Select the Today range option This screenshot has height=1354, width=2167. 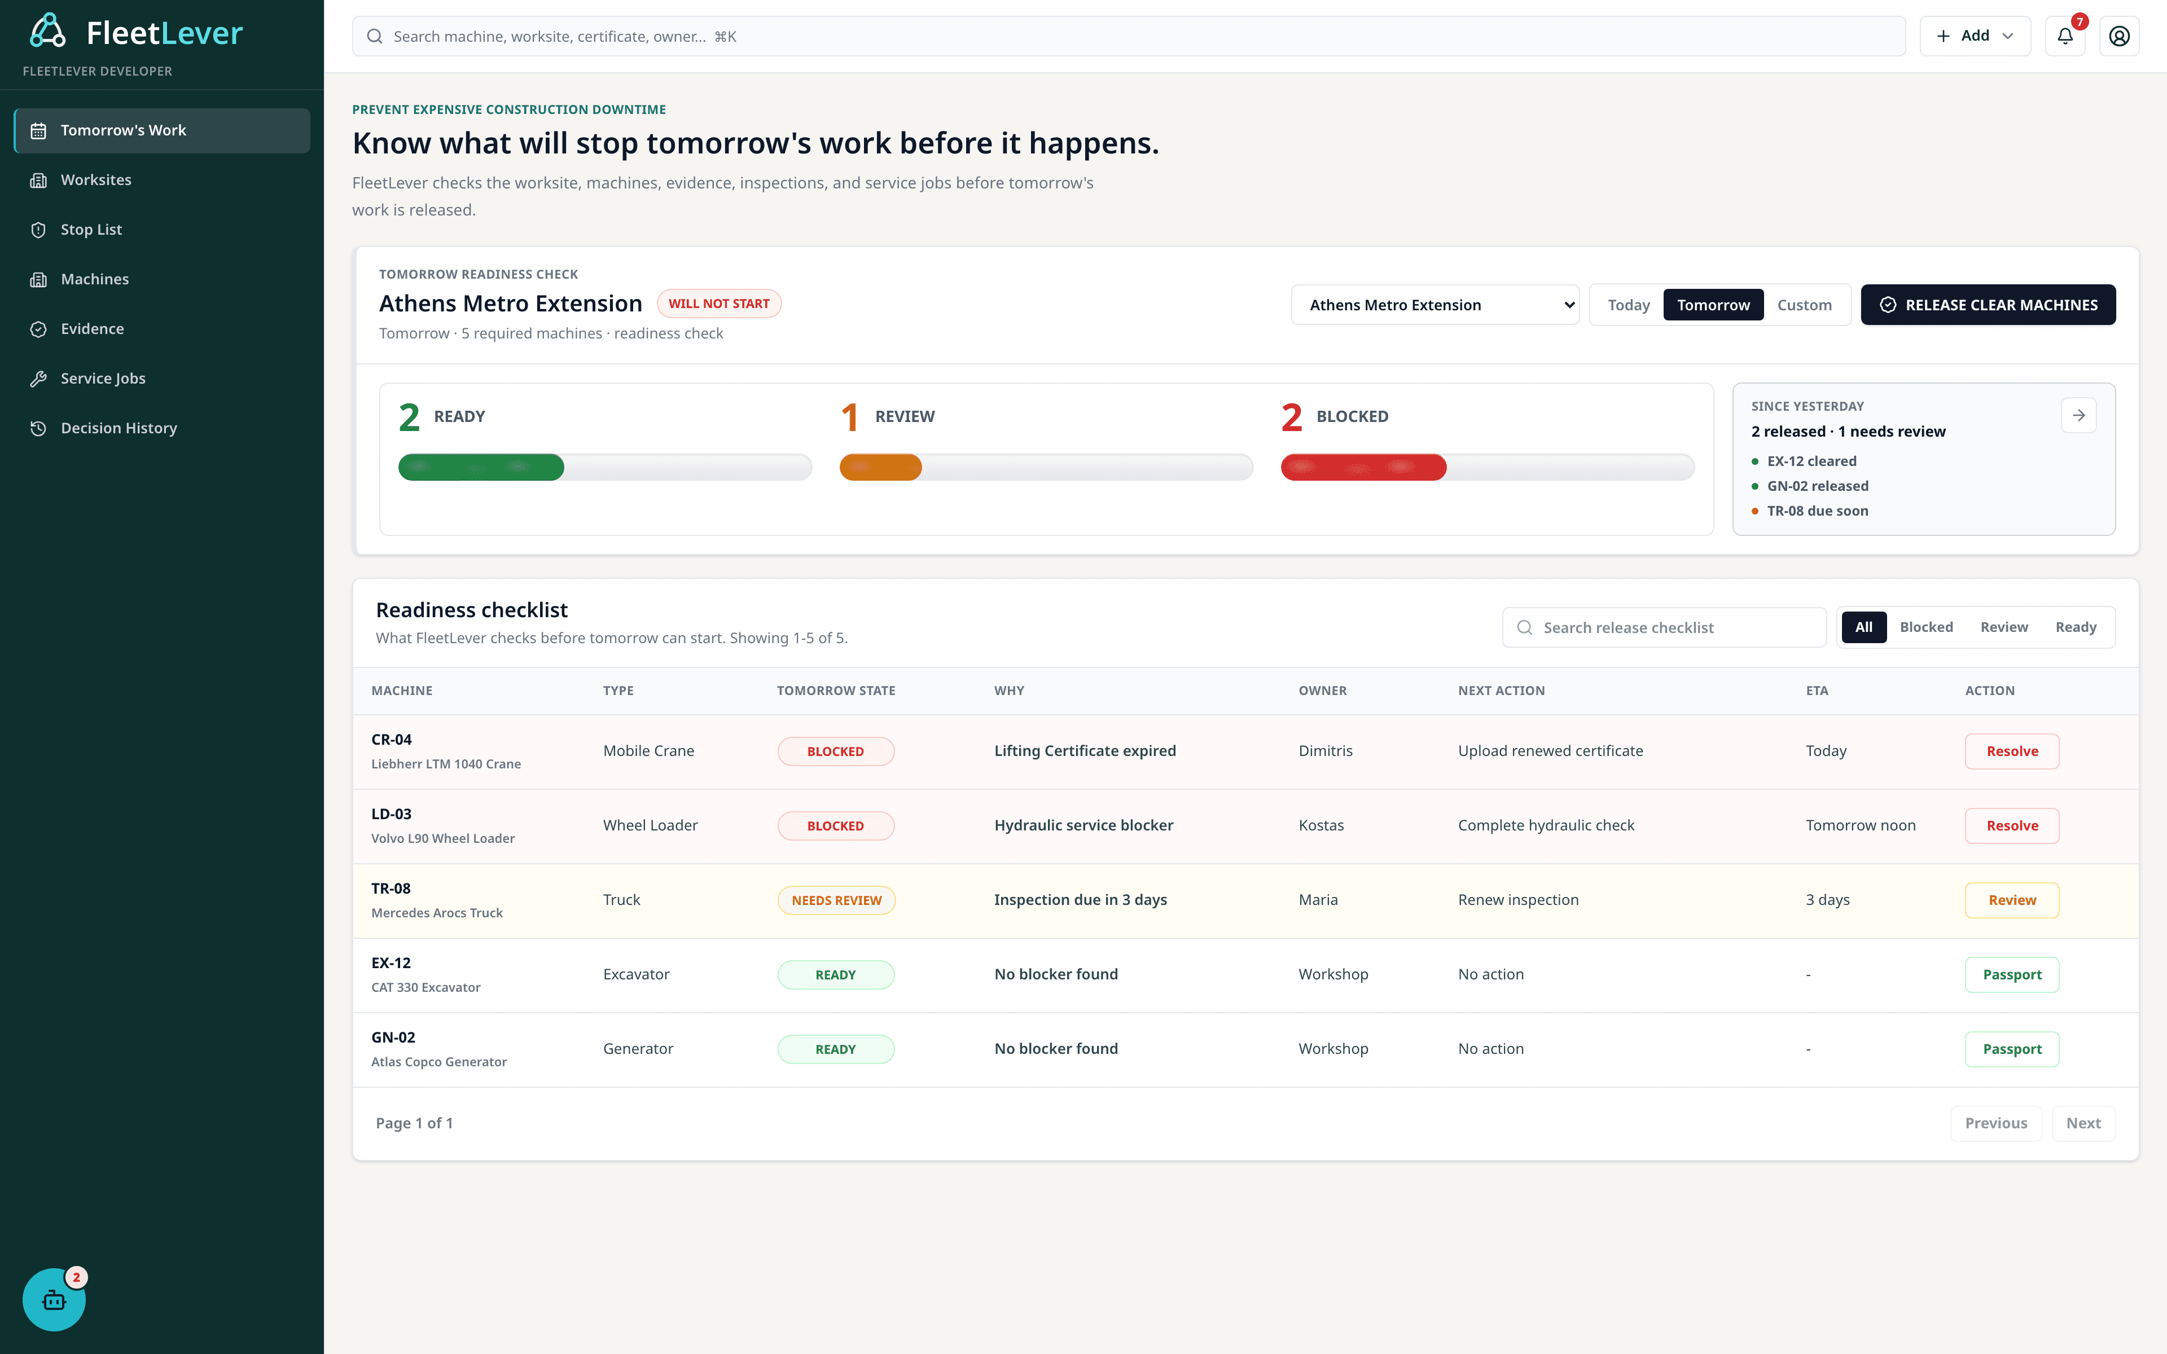pos(1628,305)
